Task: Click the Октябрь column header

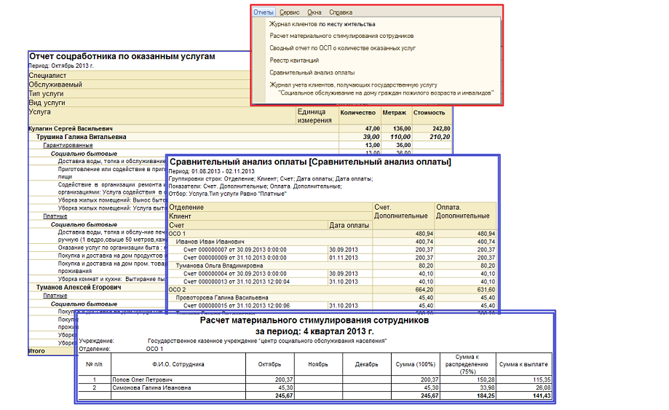Action: point(269,364)
